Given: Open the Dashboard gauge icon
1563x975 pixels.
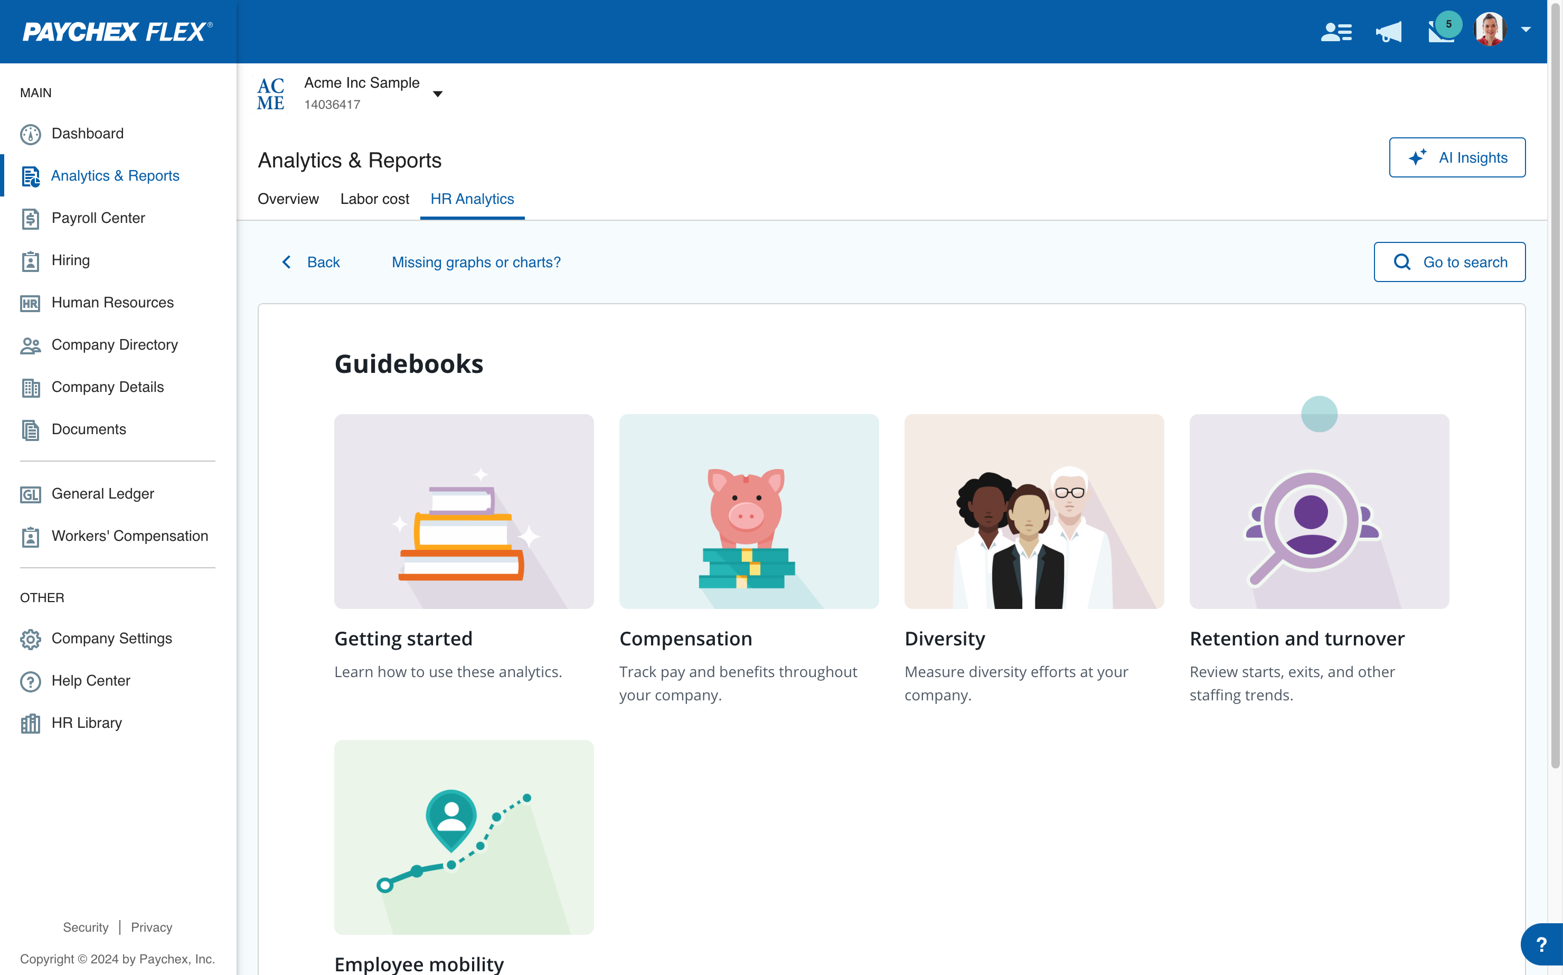Looking at the screenshot, I should [x=30, y=134].
